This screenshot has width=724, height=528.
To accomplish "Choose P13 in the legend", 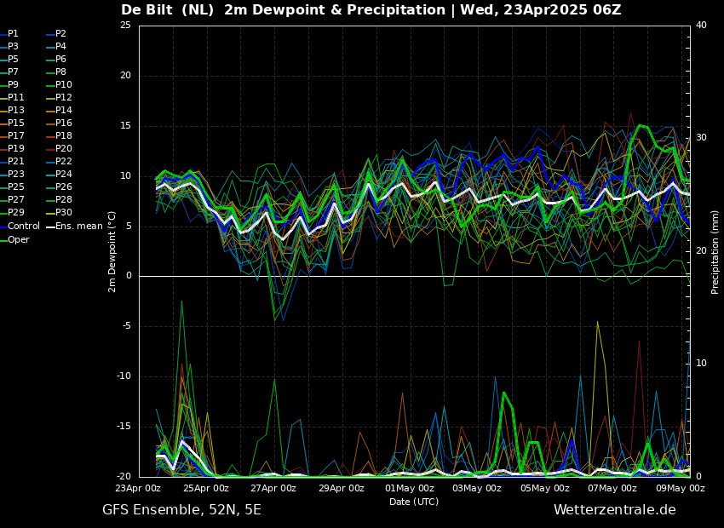I will click(x=13, y=111).
